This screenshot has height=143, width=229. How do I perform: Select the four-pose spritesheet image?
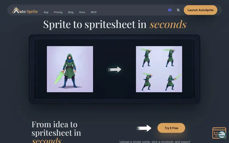[x=159, y=69]
